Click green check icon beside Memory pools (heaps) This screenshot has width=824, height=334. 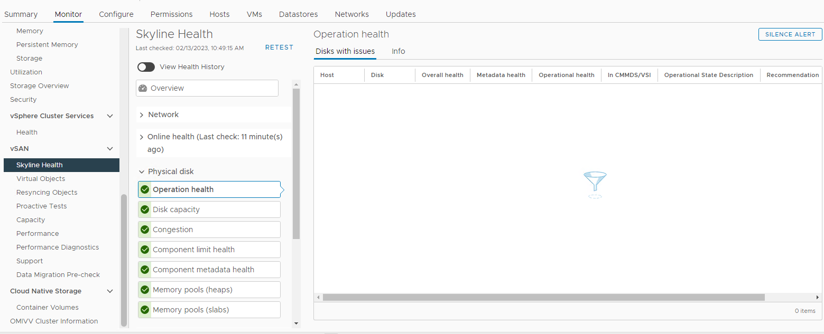(x=145, y=290)
